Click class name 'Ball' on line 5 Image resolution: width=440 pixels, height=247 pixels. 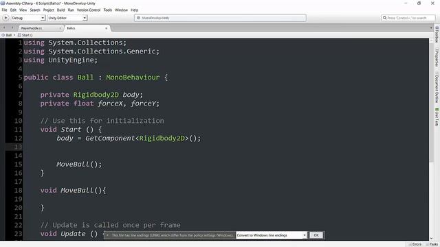coord(85,78)
